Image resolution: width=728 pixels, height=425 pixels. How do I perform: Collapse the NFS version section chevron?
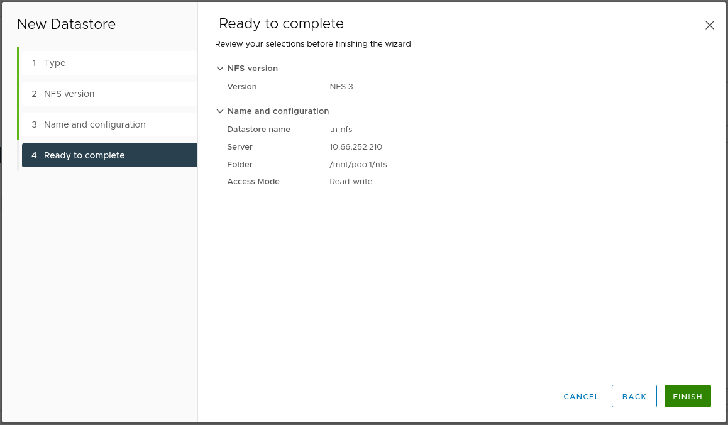220,69
